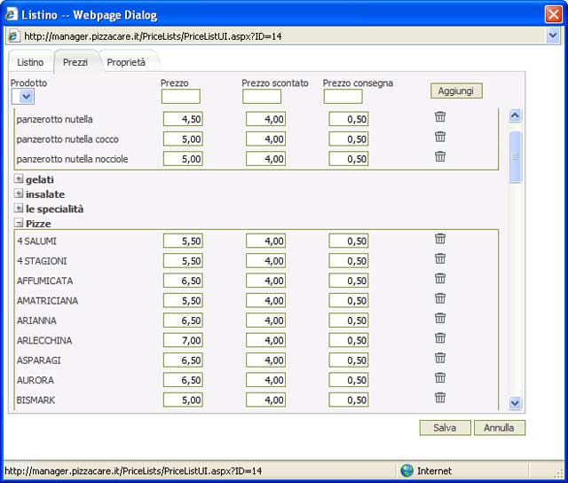
Task: Delete the panzerotto nutella cocco row
Action: (440, 137)
